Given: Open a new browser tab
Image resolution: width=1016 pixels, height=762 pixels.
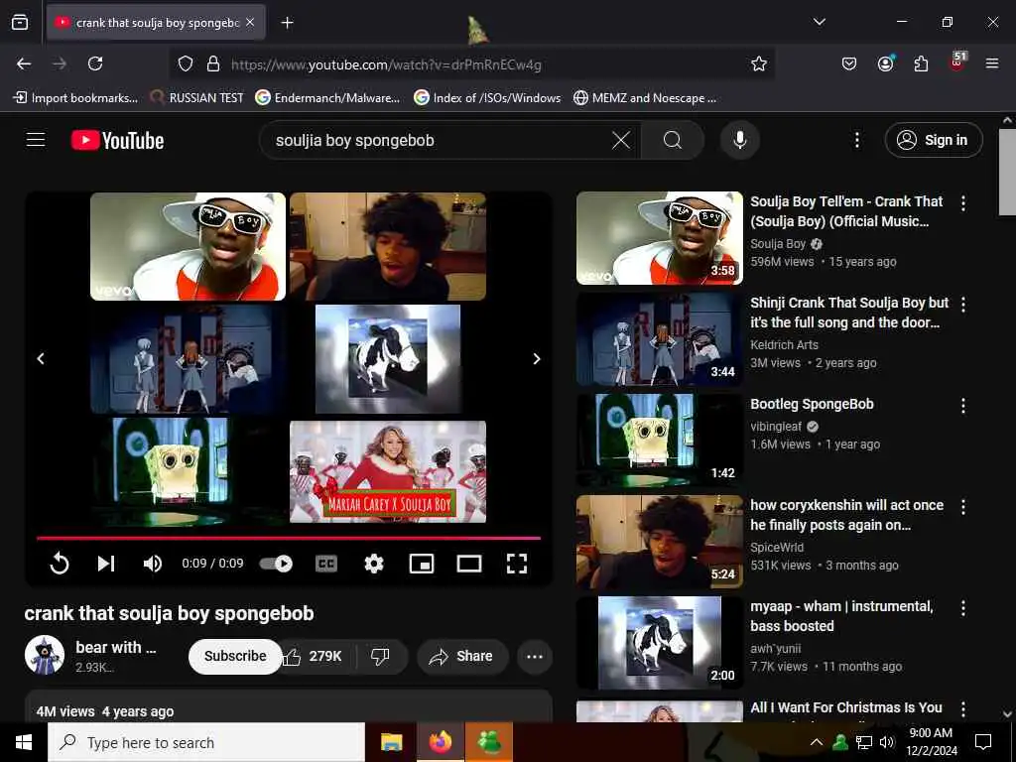Looking at the screenshot, I should click(287, 23).
